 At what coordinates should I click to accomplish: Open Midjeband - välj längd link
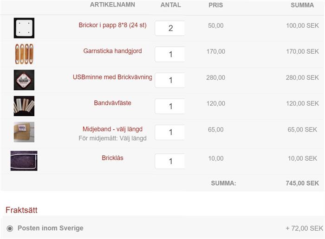tap(112, 129)
